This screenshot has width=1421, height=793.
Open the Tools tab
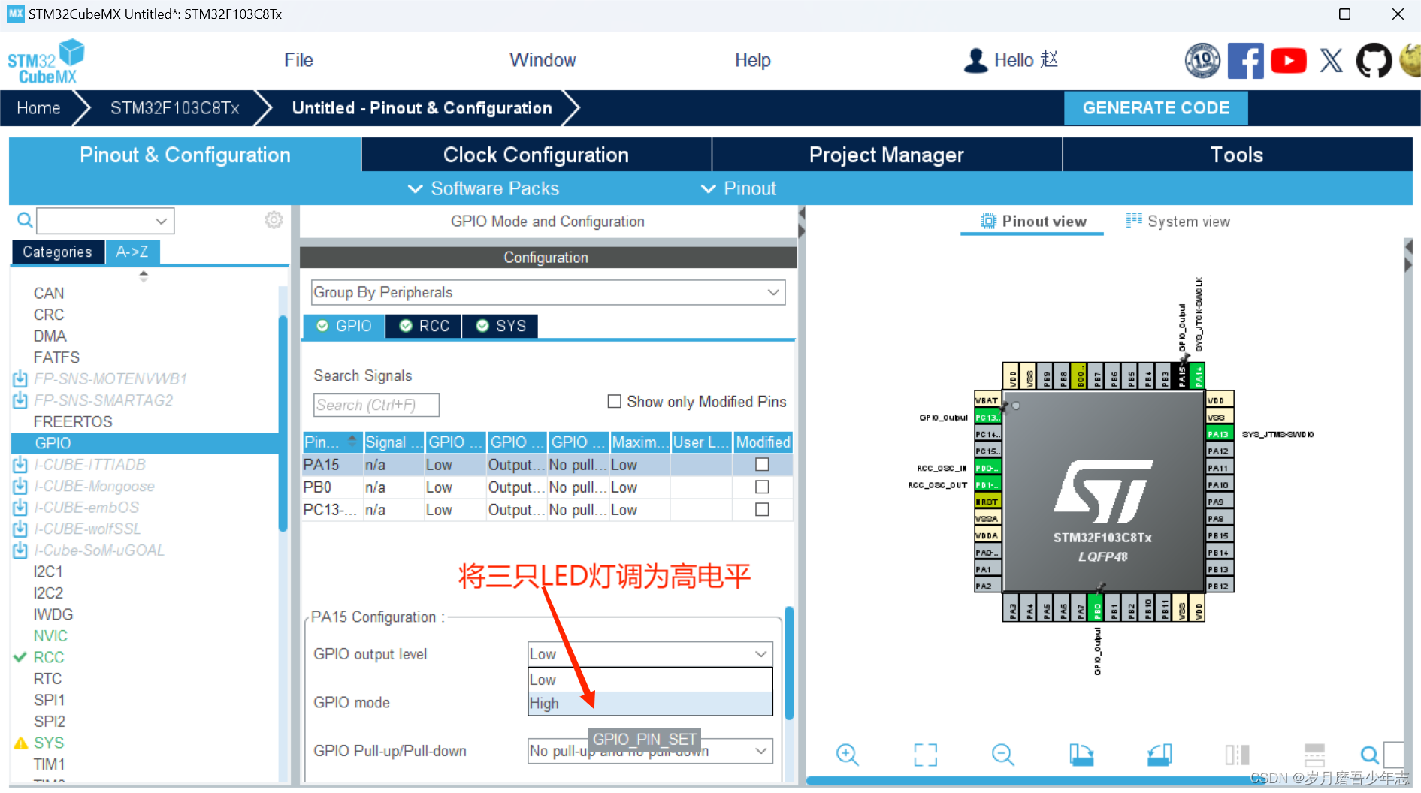tap(1237, 155)
